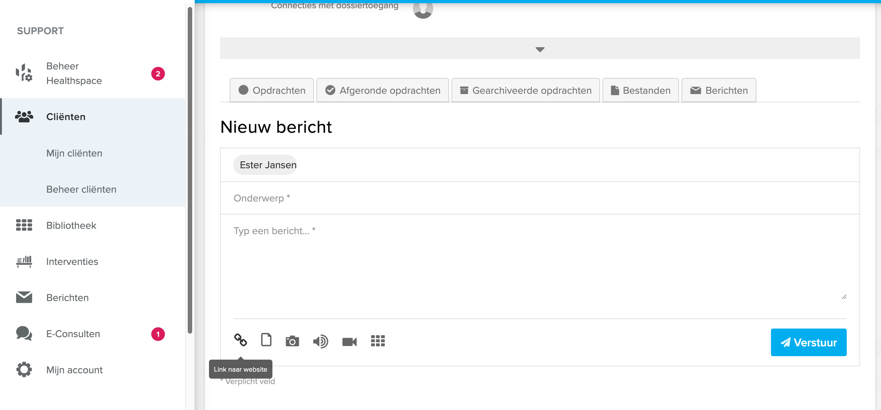Attach a video using the camcorder icon
Screen dimensions: 881x410
click(x=349, y=342)
